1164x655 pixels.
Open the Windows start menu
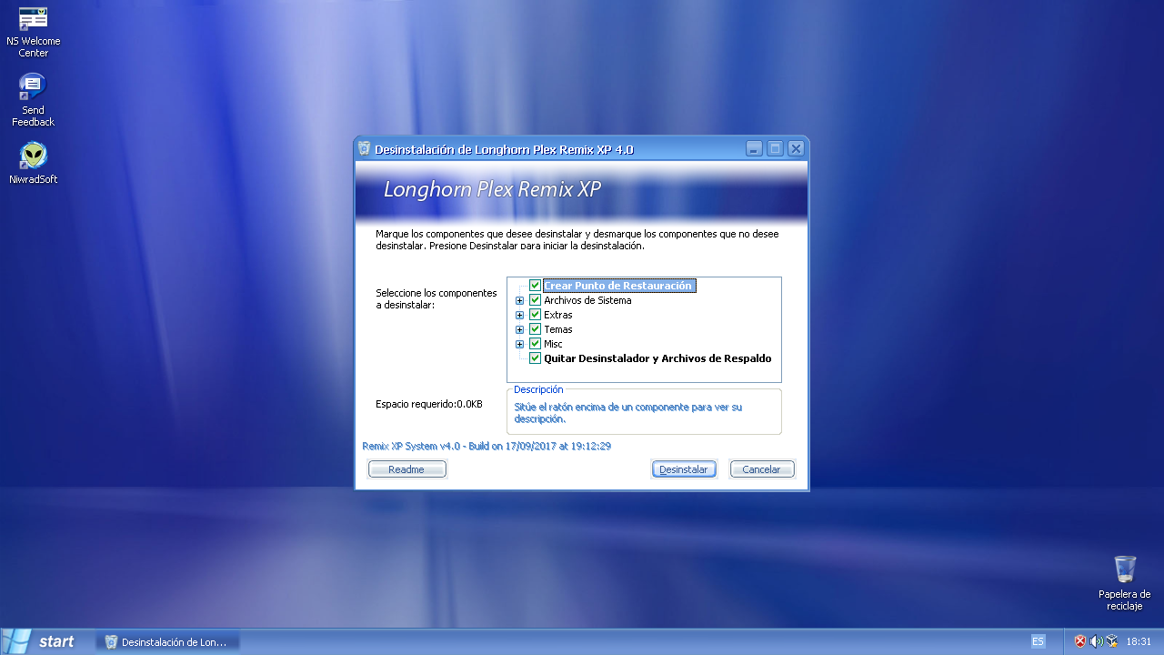point(40,641)
